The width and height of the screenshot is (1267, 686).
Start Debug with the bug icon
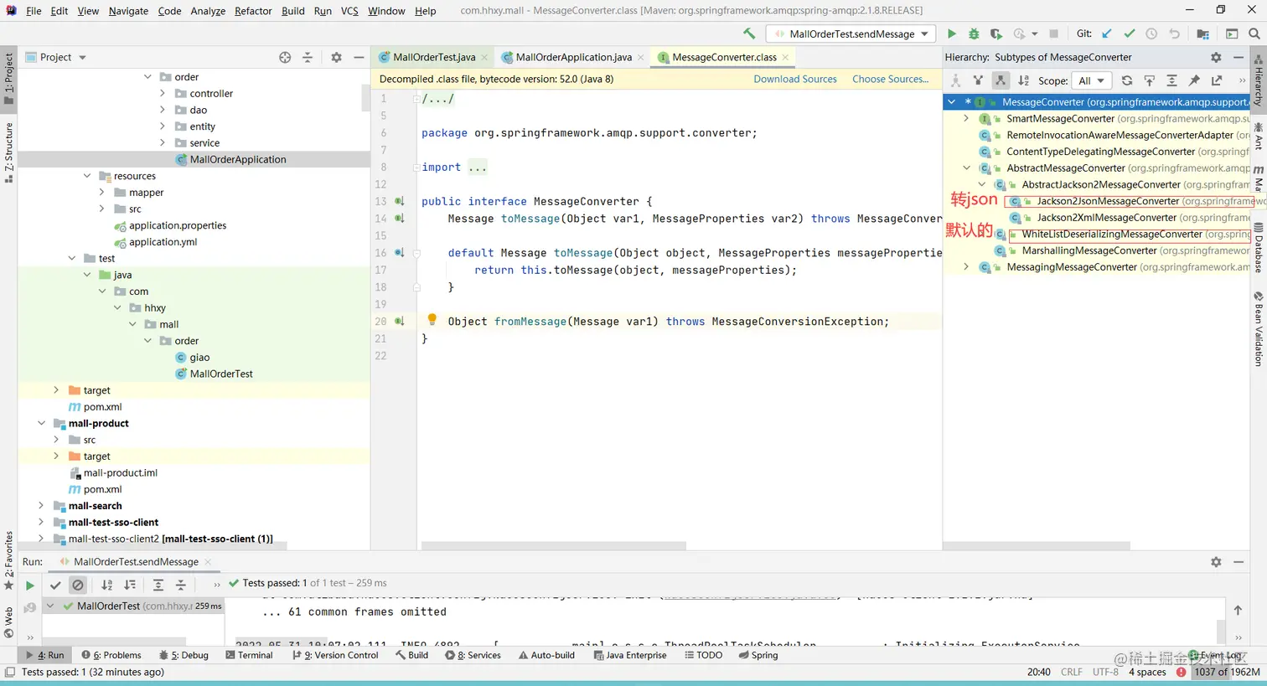pyautogui.click(x=974, y=34)
